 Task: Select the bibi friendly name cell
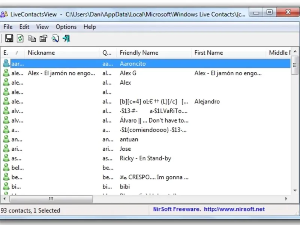pyautogui.click(x=125, y=186)
